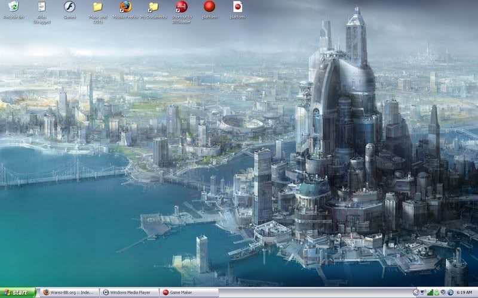Launch Mozilla Firefox from the desktop
Viewport: 478px width, 298px height.
click(125, 7)
